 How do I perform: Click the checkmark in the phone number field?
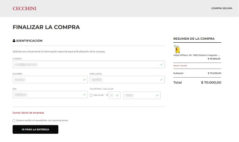157,95
